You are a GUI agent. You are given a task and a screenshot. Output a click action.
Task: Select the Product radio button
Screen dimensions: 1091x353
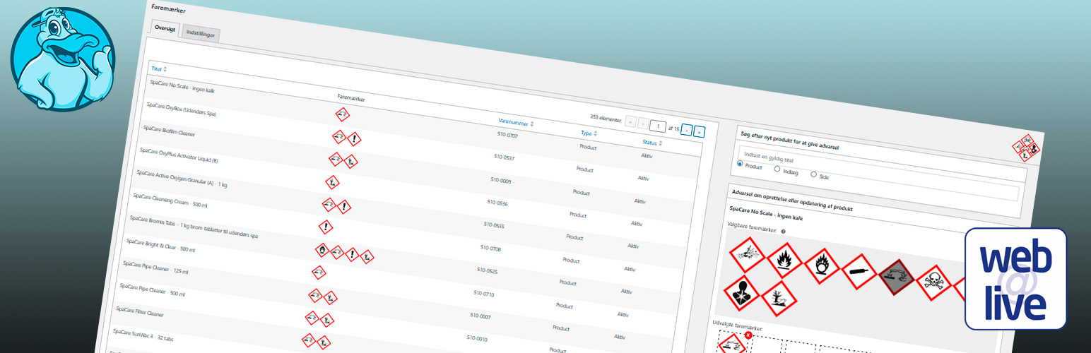[741, 164]
